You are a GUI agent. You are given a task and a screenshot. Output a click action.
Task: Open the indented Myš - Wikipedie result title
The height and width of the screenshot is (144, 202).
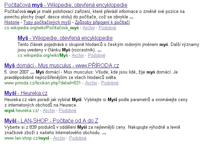click(x=65, y=38)
